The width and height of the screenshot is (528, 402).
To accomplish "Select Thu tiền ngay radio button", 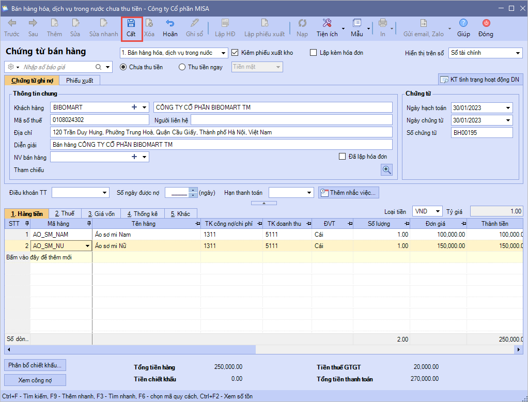I will (182, 67).
